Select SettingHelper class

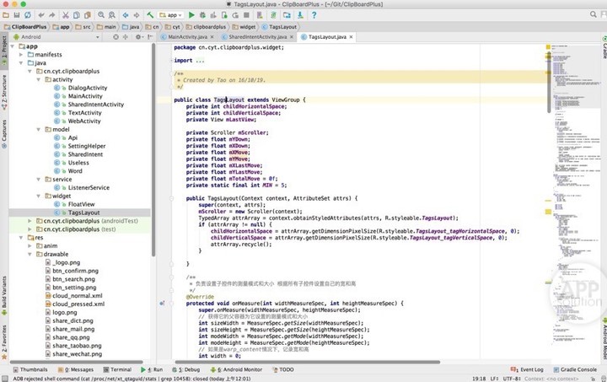click(87, 146)
